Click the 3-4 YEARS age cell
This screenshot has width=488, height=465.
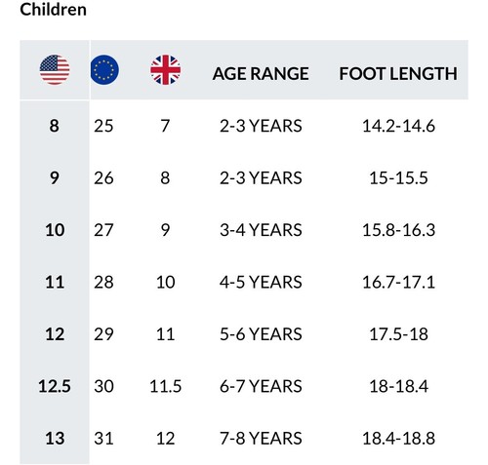click(x=261, y=230)
